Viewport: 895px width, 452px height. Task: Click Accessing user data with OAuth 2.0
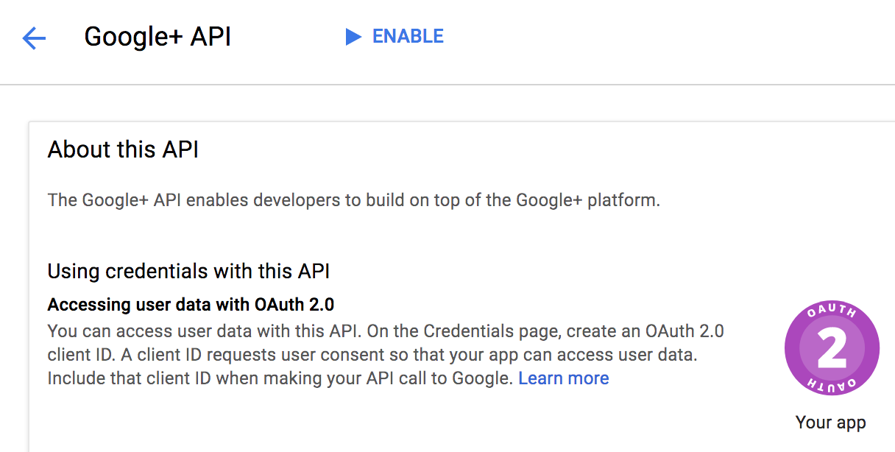click(x=191, y=304)
